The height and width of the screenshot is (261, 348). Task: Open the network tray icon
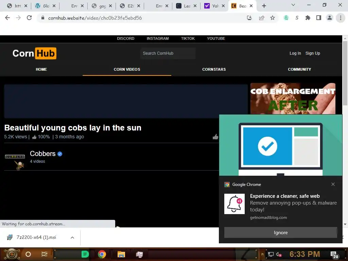point(271,254)
